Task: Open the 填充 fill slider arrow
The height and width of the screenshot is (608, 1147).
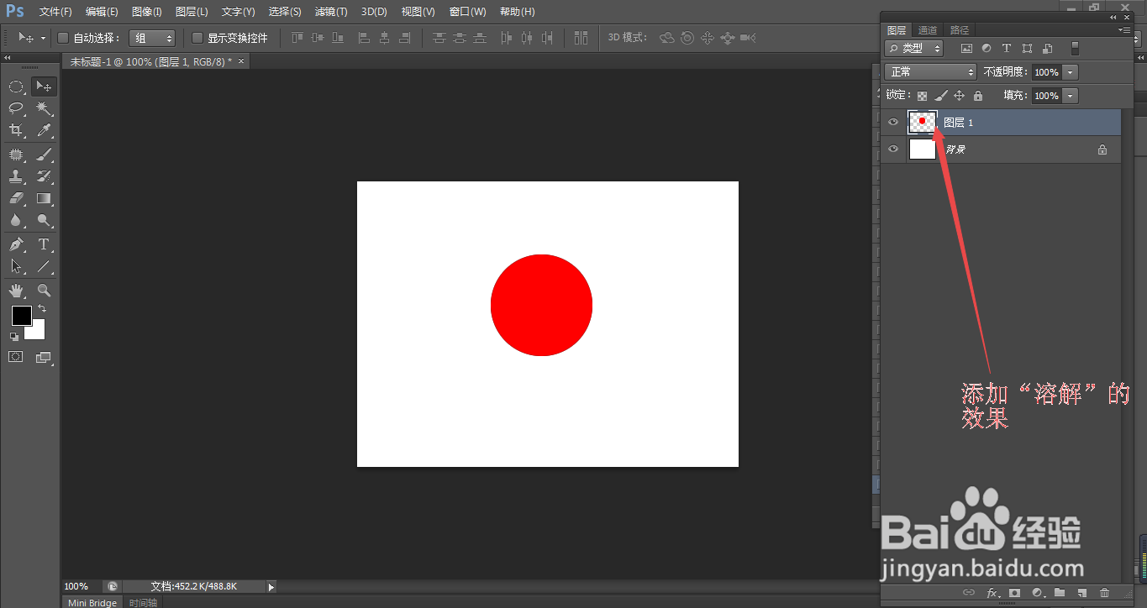Action: tap(1071, 96)
